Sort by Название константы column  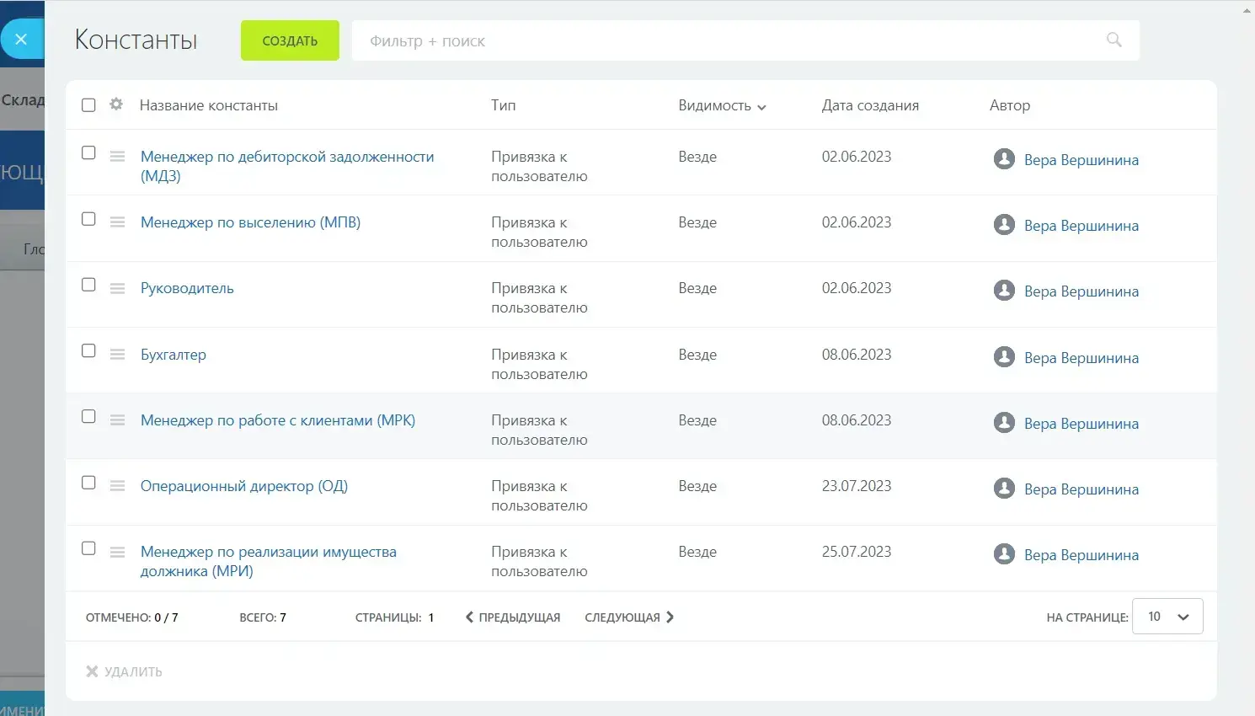[209, 106]
